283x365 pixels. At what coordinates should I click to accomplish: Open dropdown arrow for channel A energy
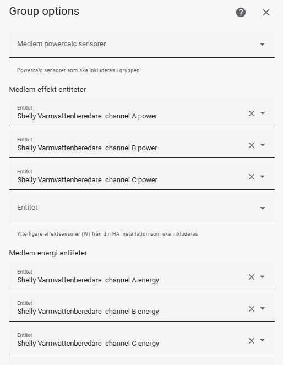pos(263,277)
